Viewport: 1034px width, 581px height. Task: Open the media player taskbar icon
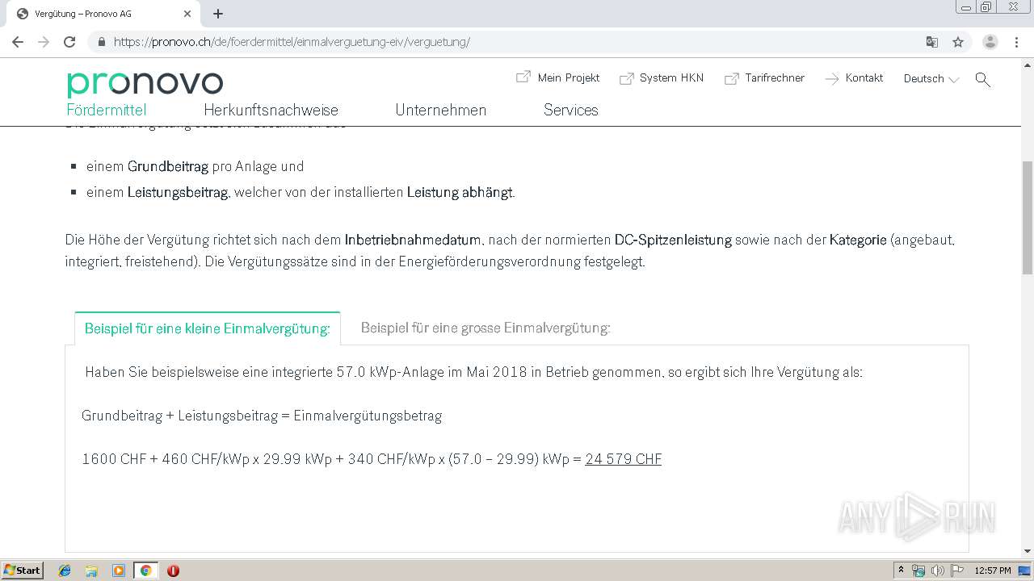119,571
